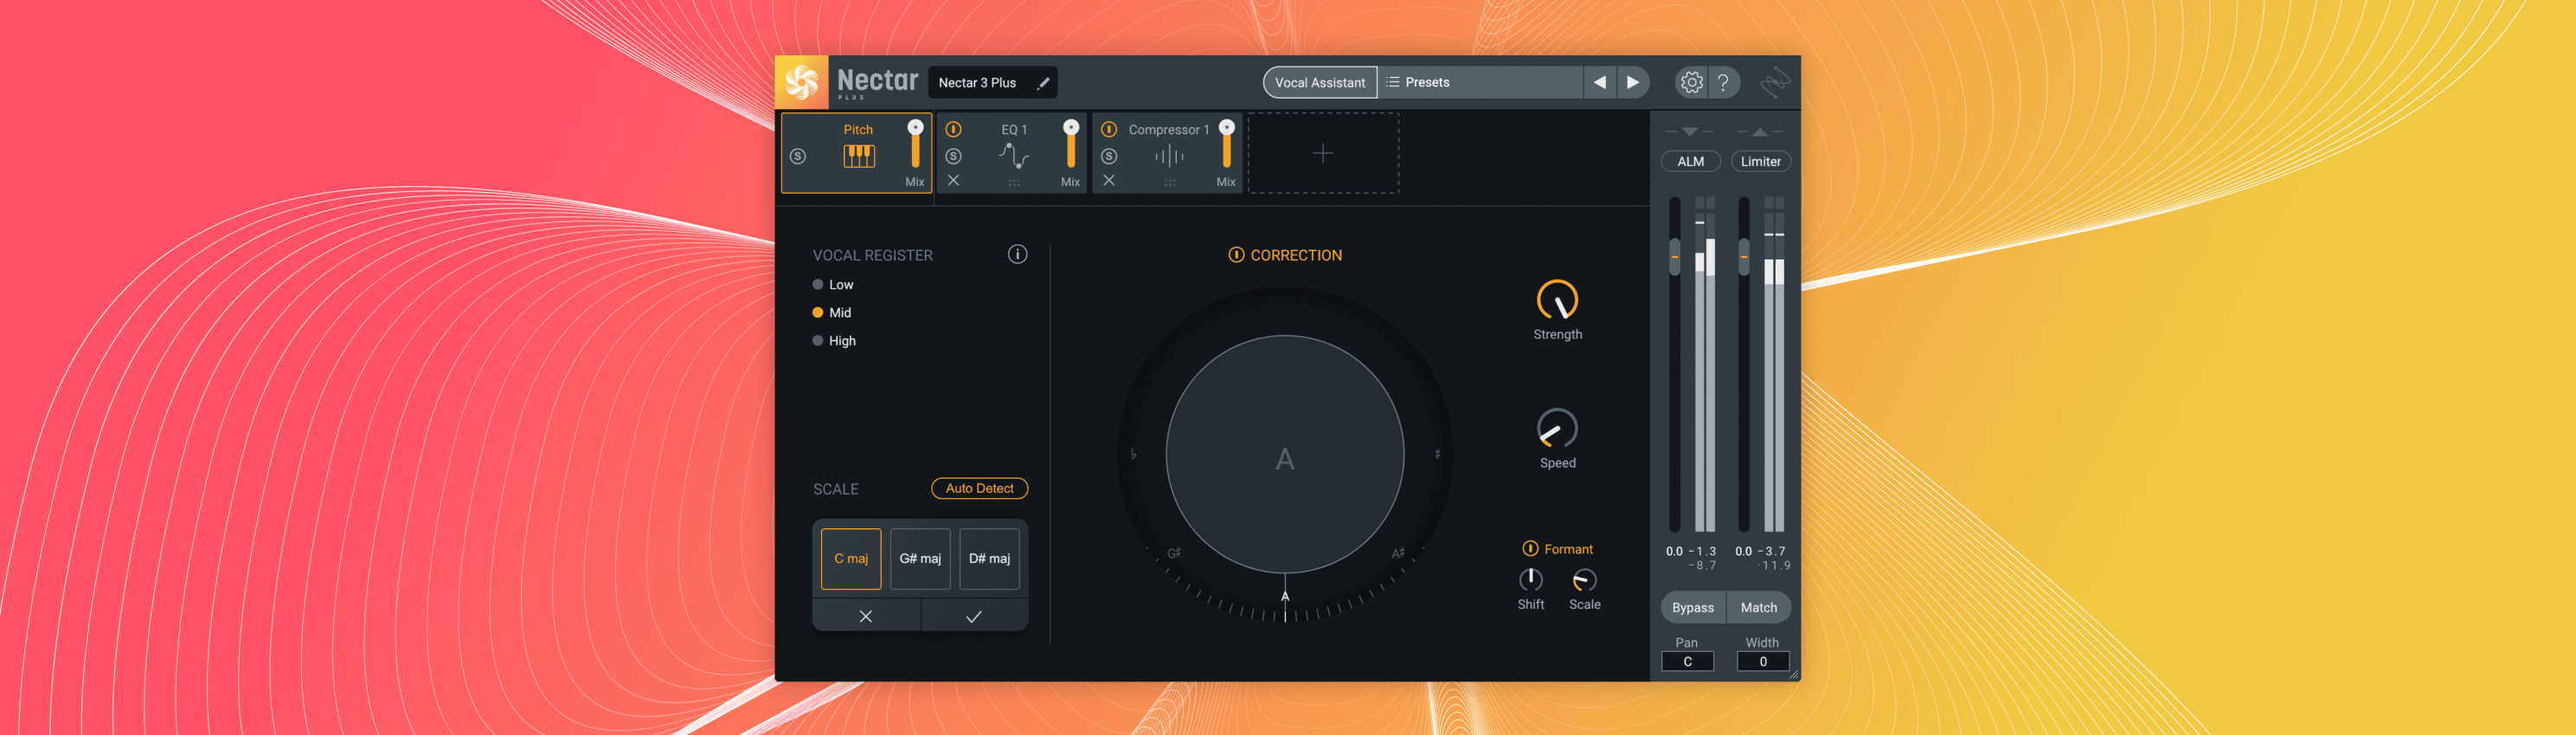Toggle Formant power button
Screen dimensions: 2576x735
pos(1530,548)
